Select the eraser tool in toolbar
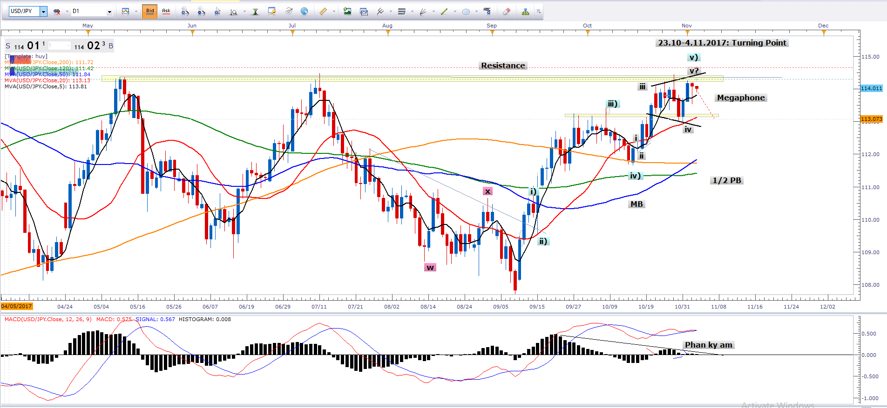The image size is (887, 408). pos(507,12)
